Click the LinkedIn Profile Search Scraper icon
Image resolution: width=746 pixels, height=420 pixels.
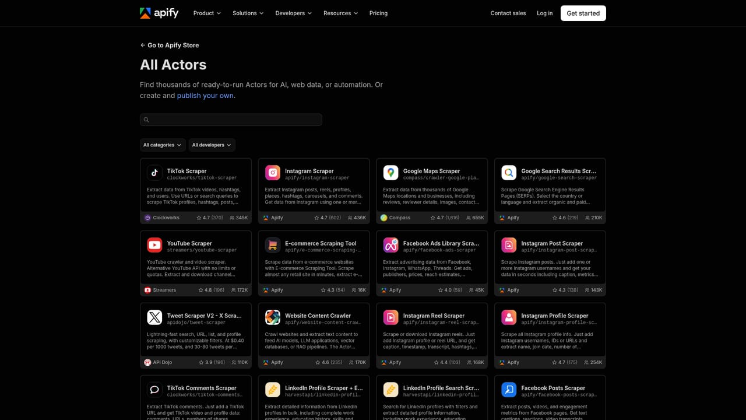390,390
